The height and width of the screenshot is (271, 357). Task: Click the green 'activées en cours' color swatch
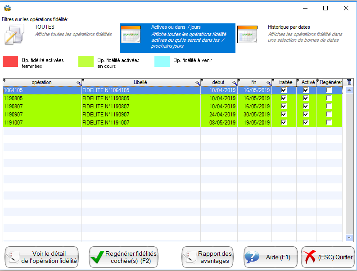click(x=86, y=62)
